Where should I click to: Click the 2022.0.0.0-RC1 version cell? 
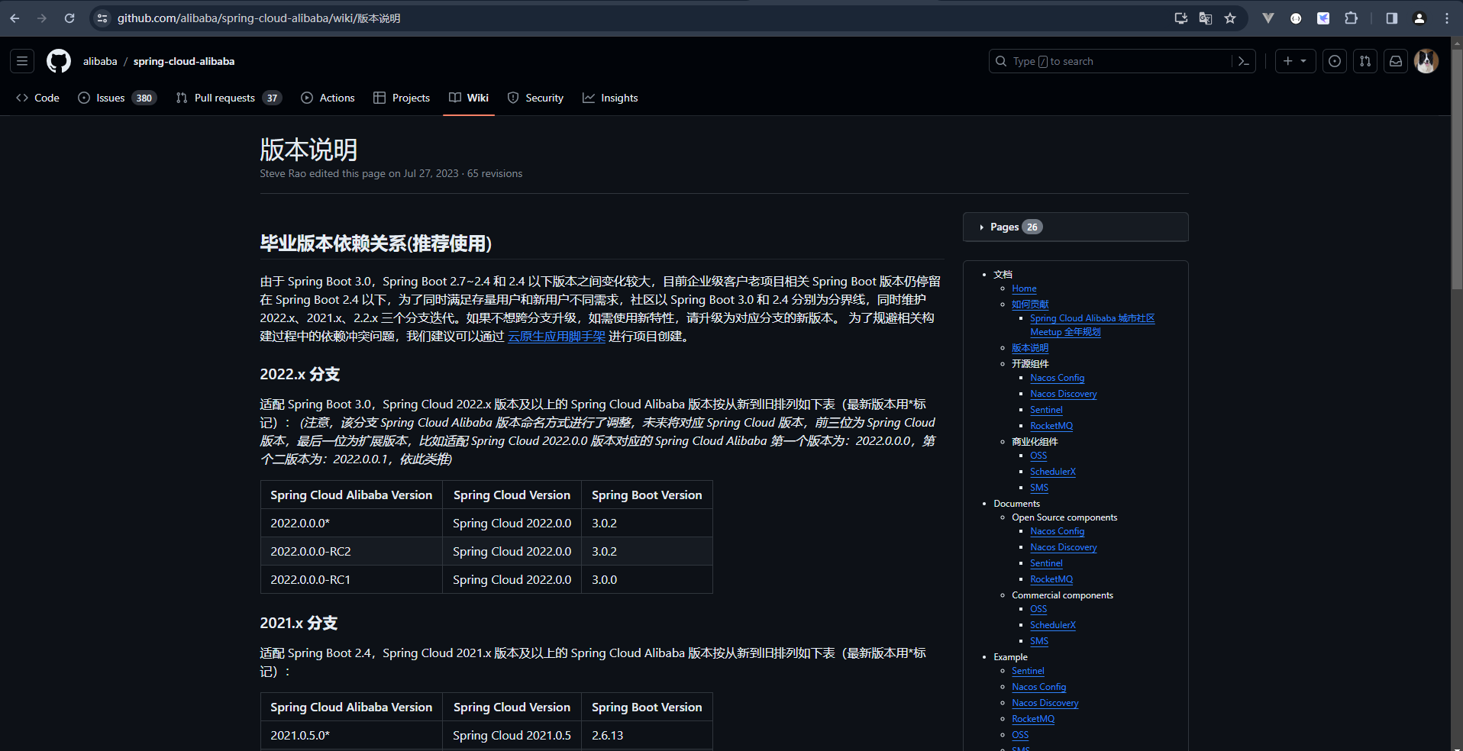(351, 580)
